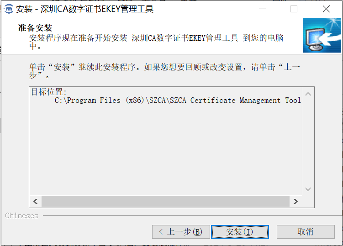Minimize the installer window
The image size is (343, 246).
262,9
